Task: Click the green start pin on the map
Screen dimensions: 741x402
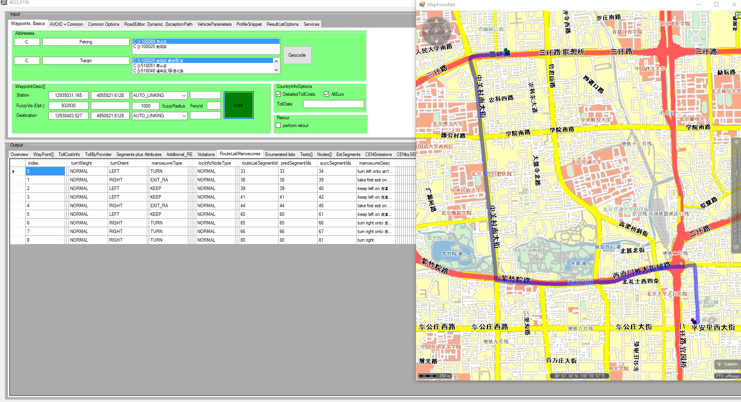Action: pyautogui.click(x=506, y=50)
